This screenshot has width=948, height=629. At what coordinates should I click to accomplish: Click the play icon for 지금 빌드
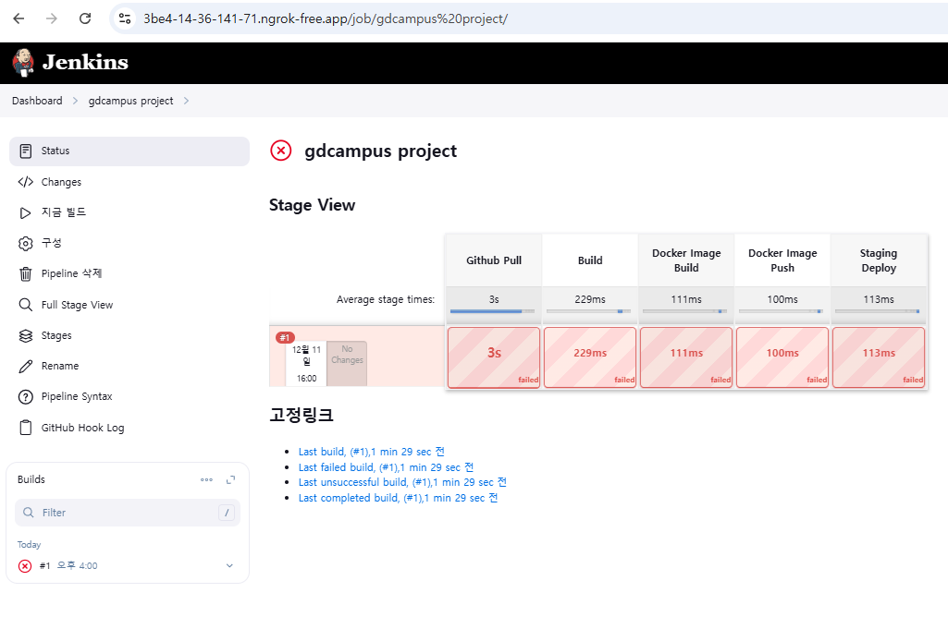tap(25, 212)
